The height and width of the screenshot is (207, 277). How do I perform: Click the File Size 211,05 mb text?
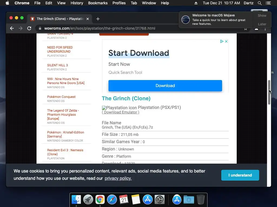point(120,134)
